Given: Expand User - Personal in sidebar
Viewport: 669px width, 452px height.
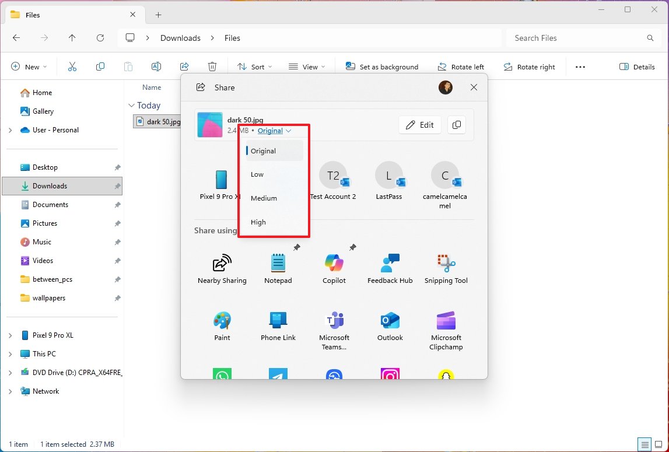Looking at the screenshot, I should (10, 130).
